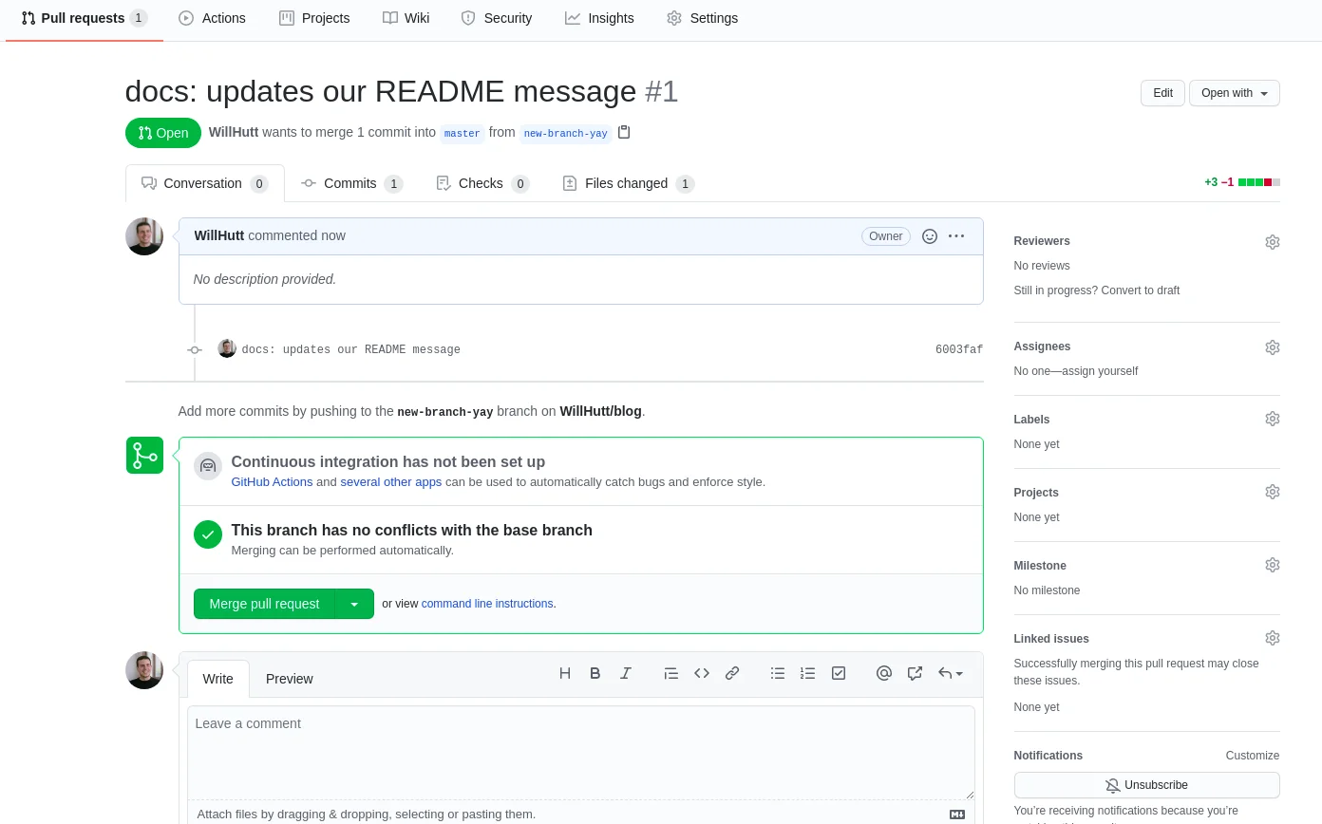1322x824 pixels.
Task: Open emoji reaction picker on comment
Action: [x=930, y=236]
